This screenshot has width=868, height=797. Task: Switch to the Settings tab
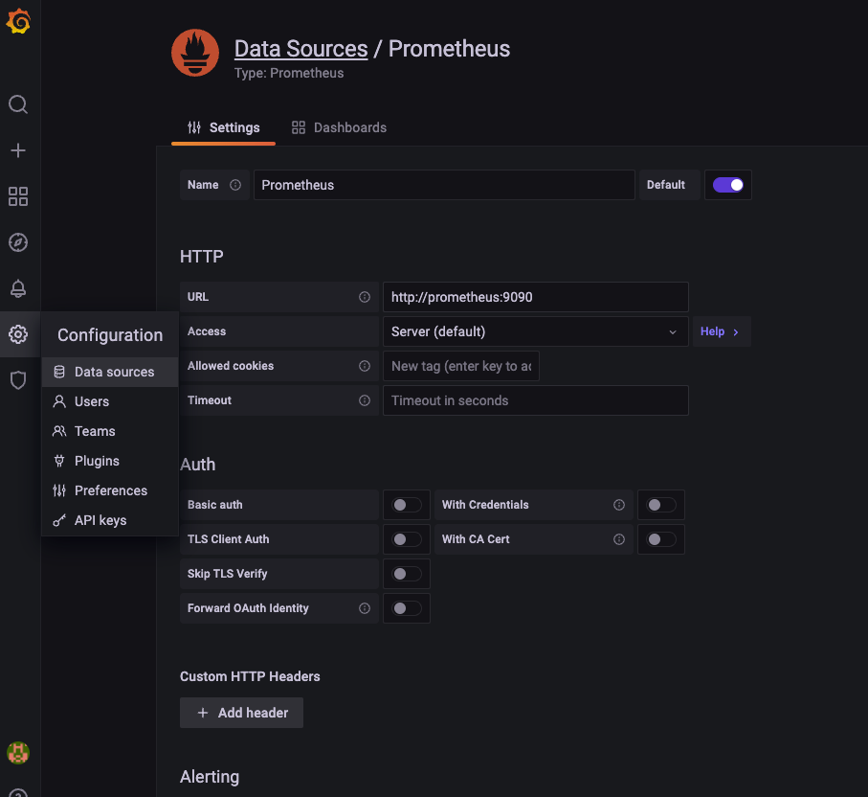tap(223, 127)
